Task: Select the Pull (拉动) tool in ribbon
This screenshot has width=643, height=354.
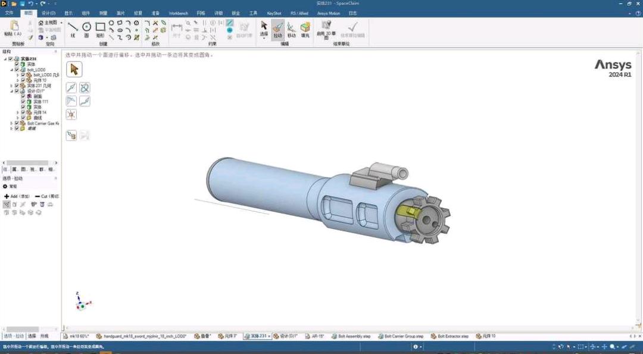Action: (x=277, y=29)
